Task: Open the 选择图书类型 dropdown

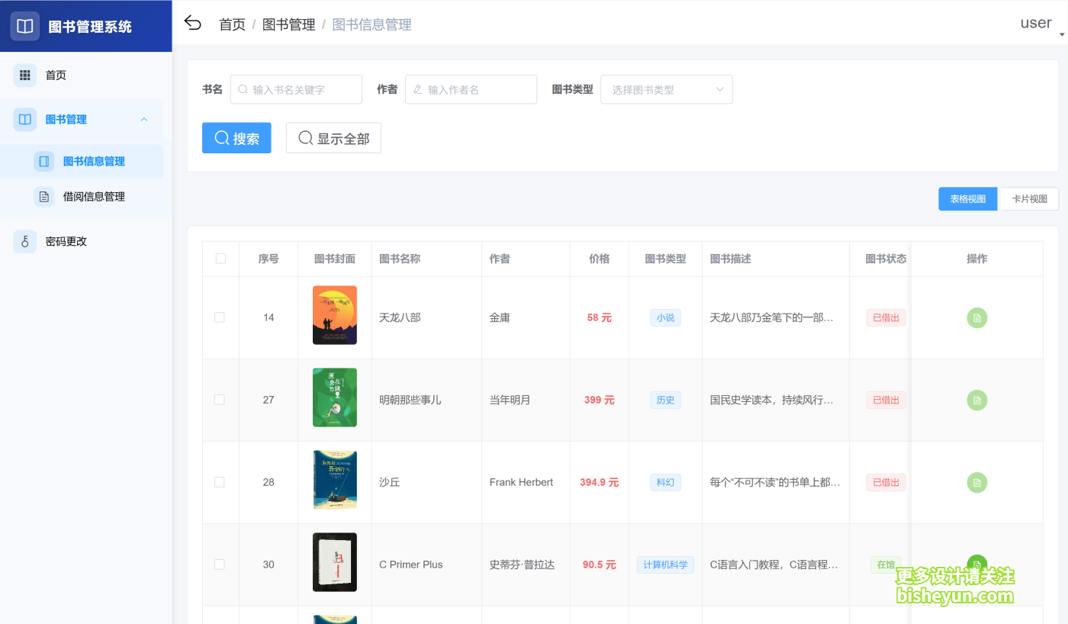Action: tap(666, 89)
